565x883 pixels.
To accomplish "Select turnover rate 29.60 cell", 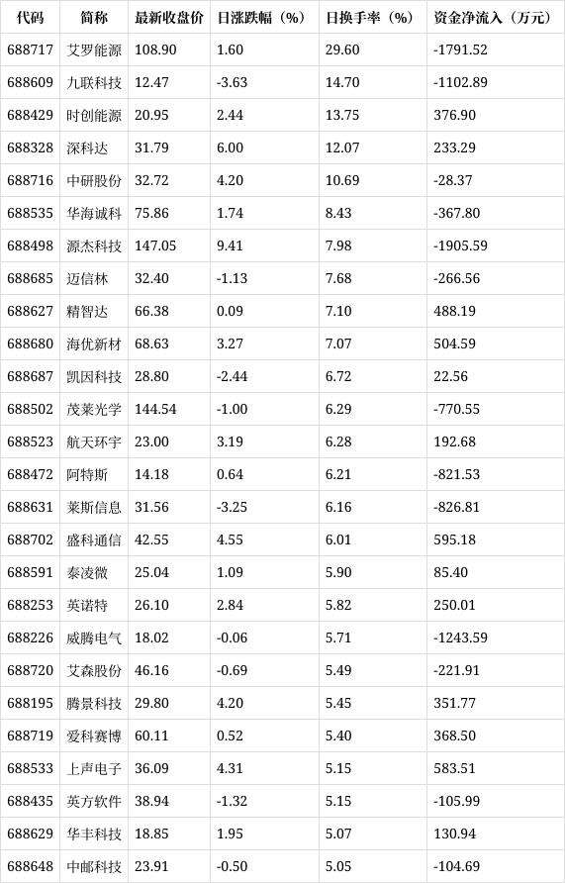I will 342,49.
